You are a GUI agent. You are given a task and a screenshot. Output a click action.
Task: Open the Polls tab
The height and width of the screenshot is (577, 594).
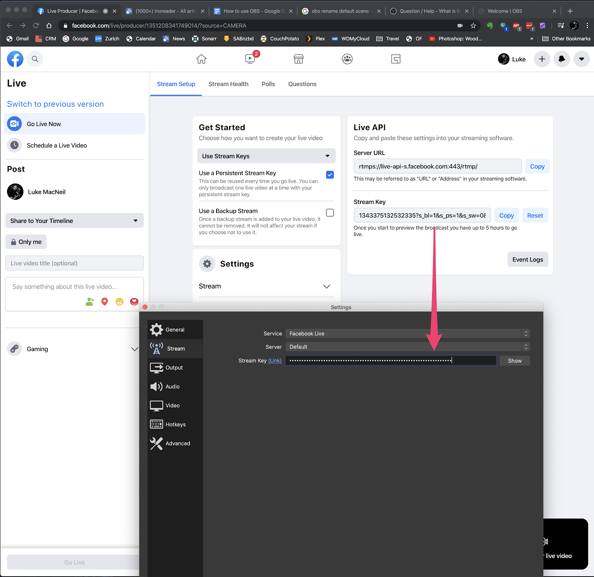[x=268, y=84]
